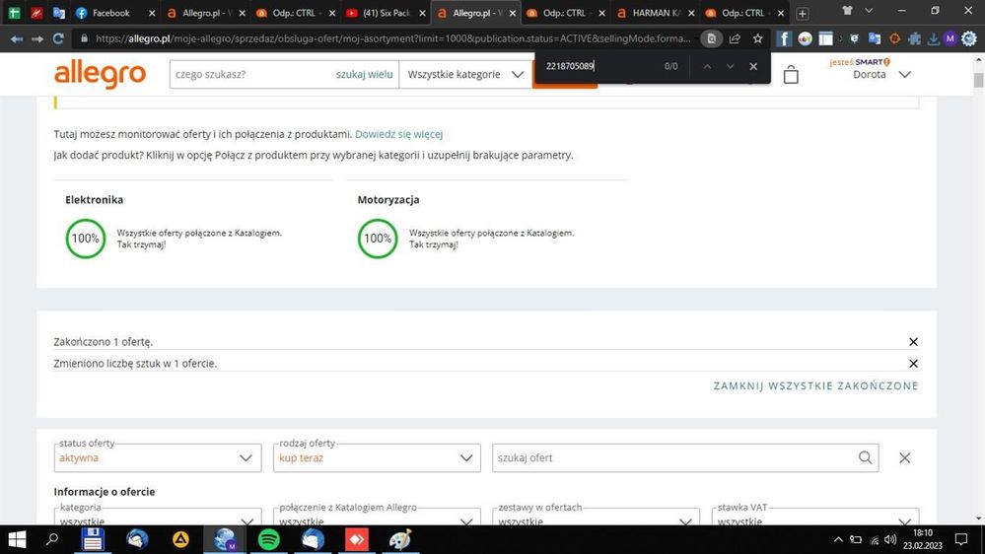Reload the Allegro page

click(58, 39)
